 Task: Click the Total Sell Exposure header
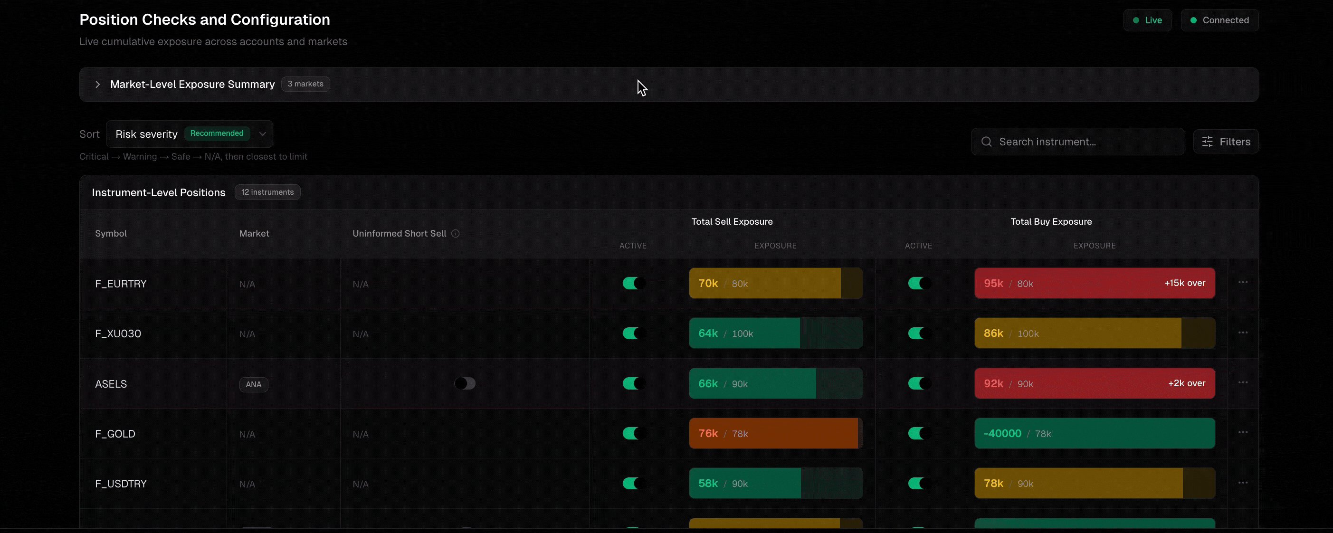tap(732, 221)
